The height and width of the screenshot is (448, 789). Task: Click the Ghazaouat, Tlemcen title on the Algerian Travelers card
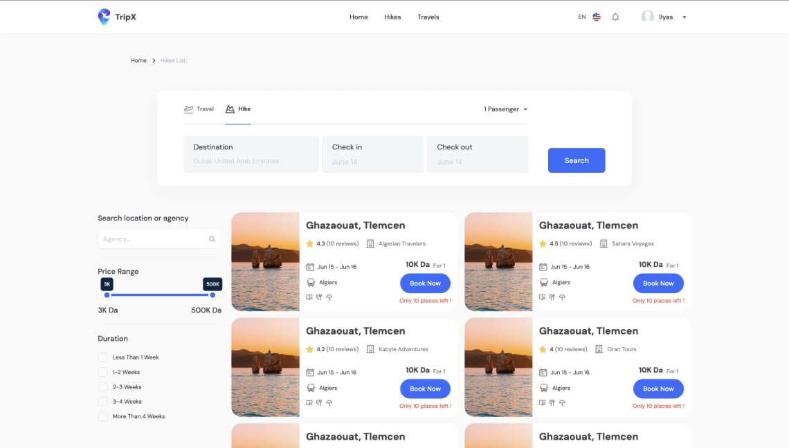coord(355,225)
